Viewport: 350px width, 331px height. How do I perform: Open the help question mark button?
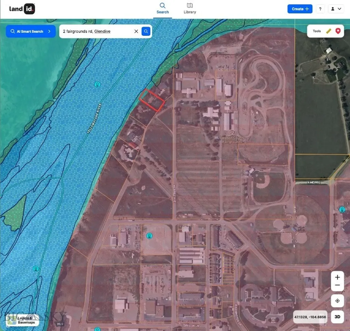320,9
